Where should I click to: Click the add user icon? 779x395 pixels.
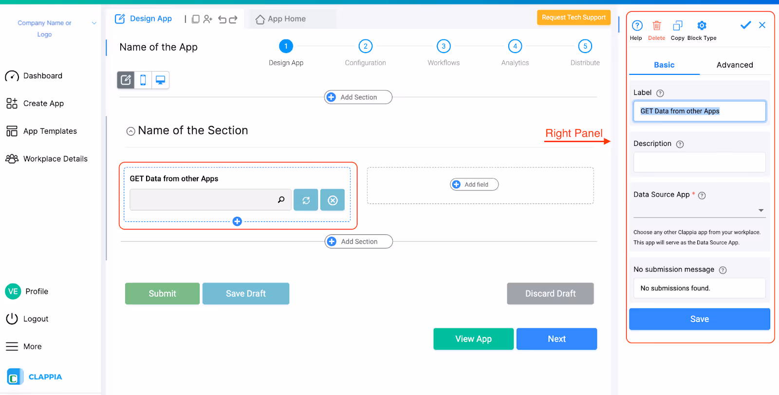(x=208, y=19)
